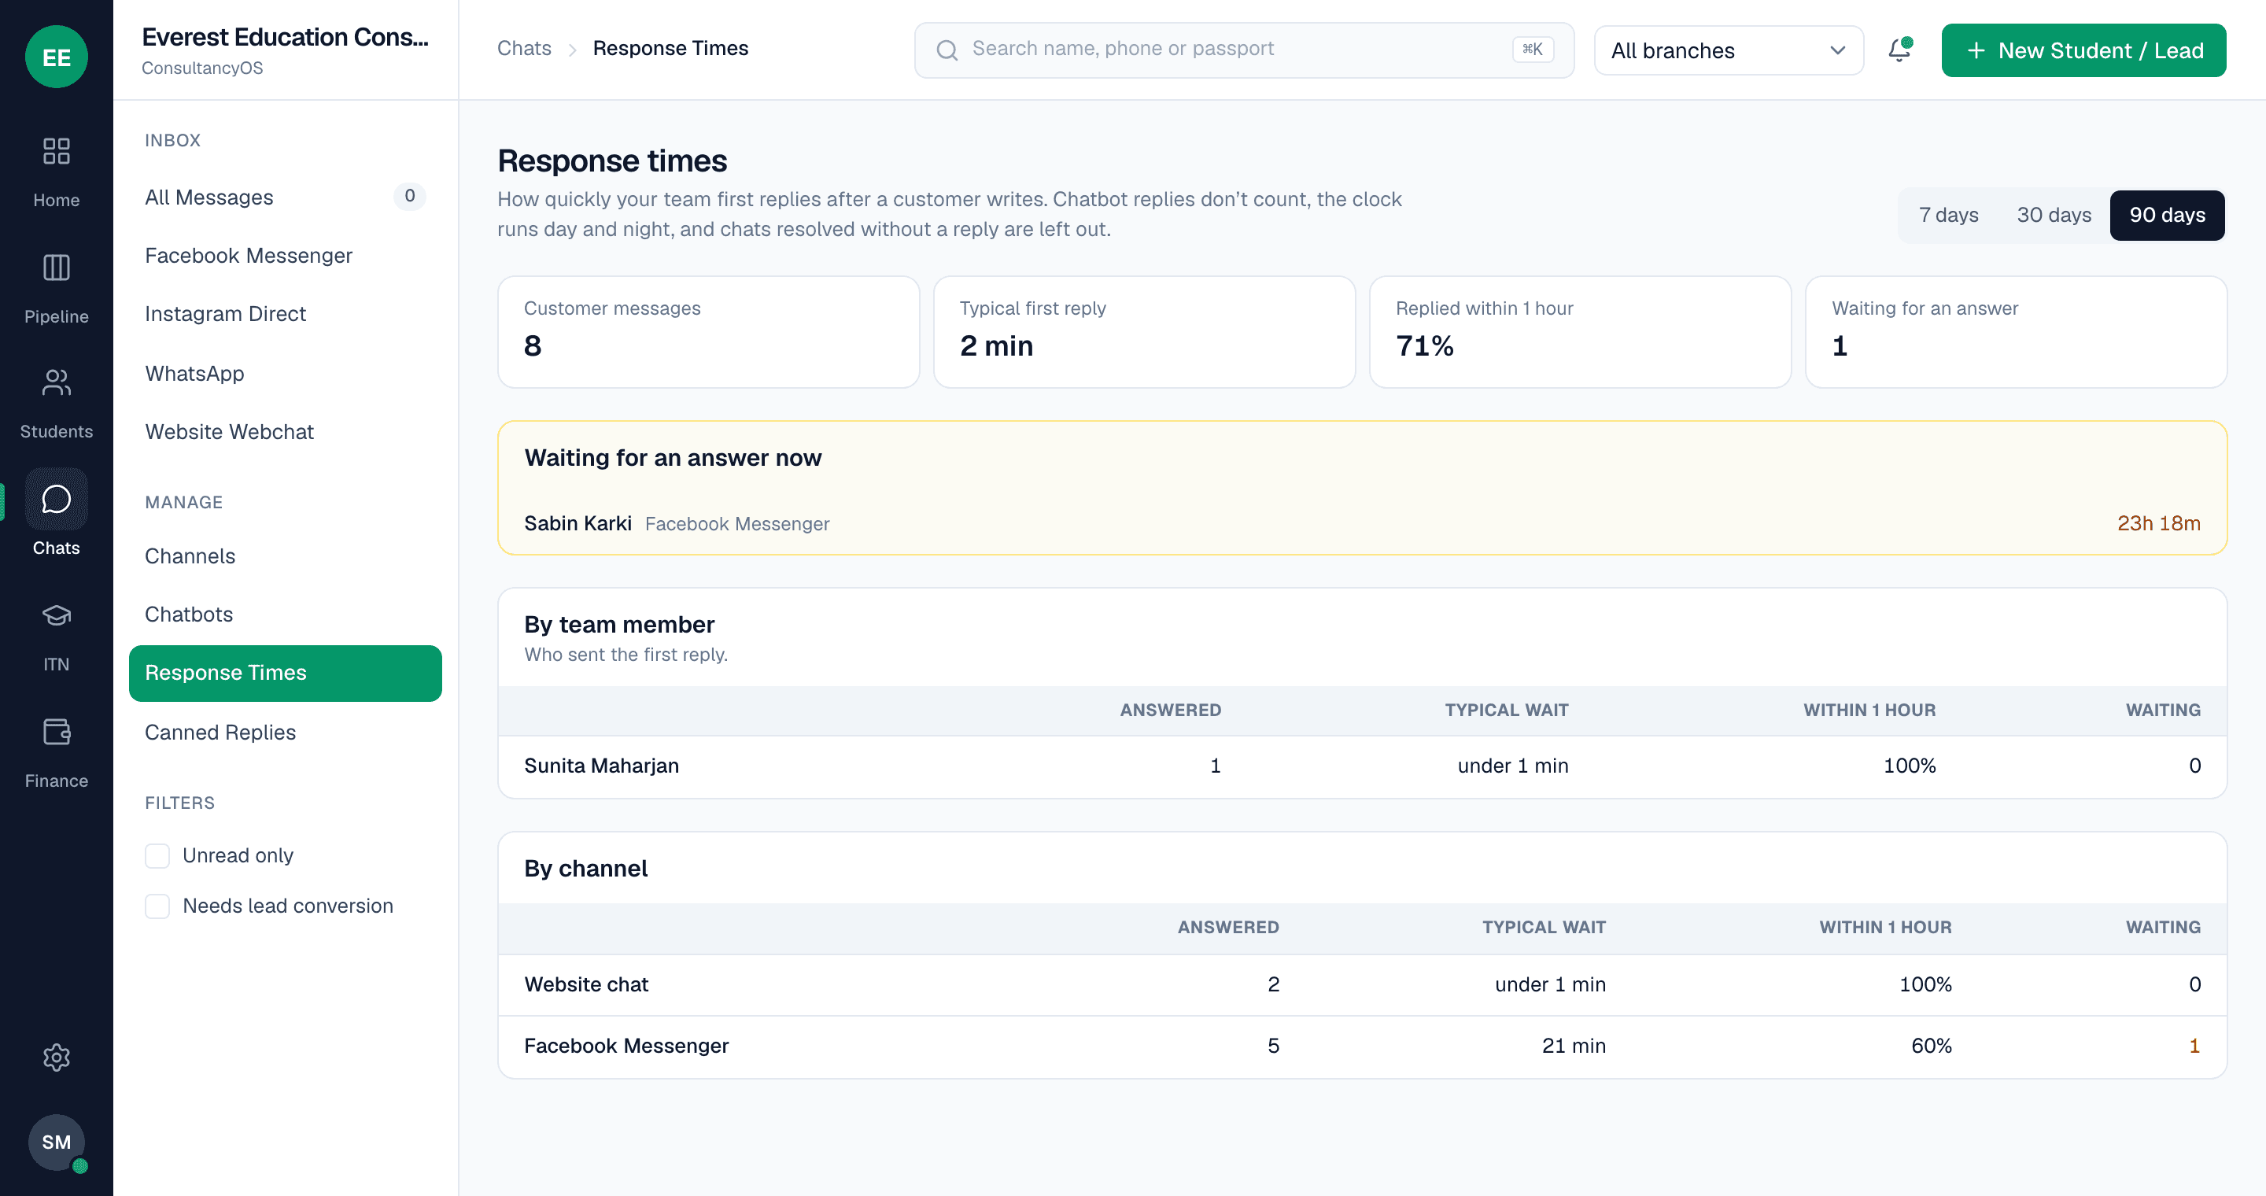2266x1196 pixels.
Task: Open Canned Replies page
Action: 285,733
